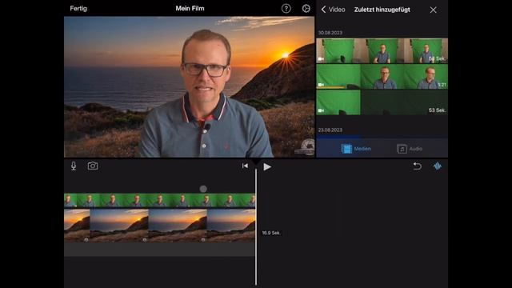
Task: Select the 30.08.2023 clip with Sek. label in top row
Action: tap(382, 50)
